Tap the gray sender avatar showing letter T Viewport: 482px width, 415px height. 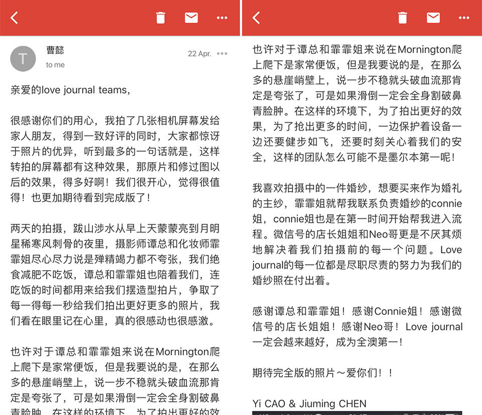point(24,58)
